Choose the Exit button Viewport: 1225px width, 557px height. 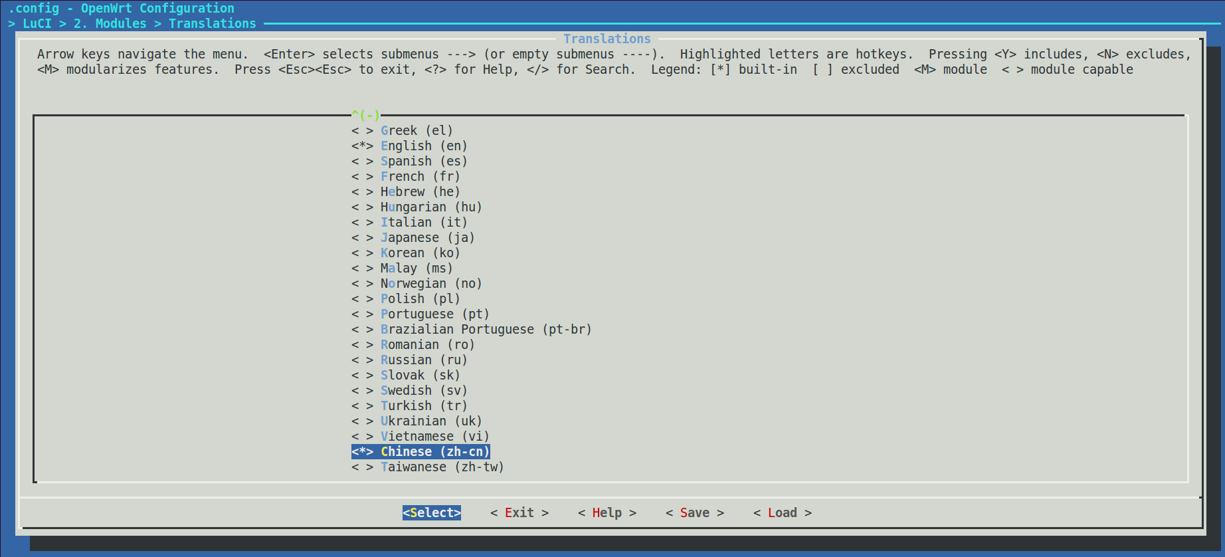(519, 513)
